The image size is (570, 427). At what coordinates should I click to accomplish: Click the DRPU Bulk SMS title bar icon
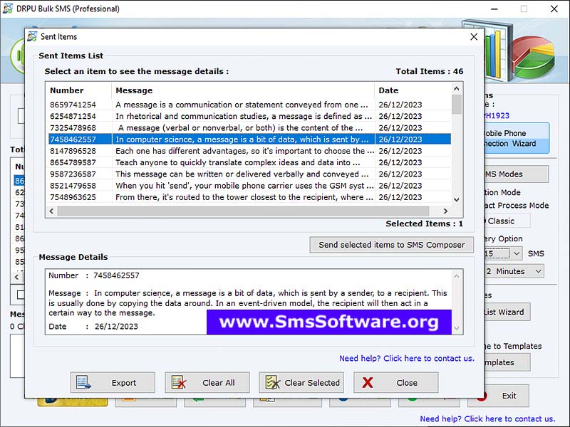(8, 9)
